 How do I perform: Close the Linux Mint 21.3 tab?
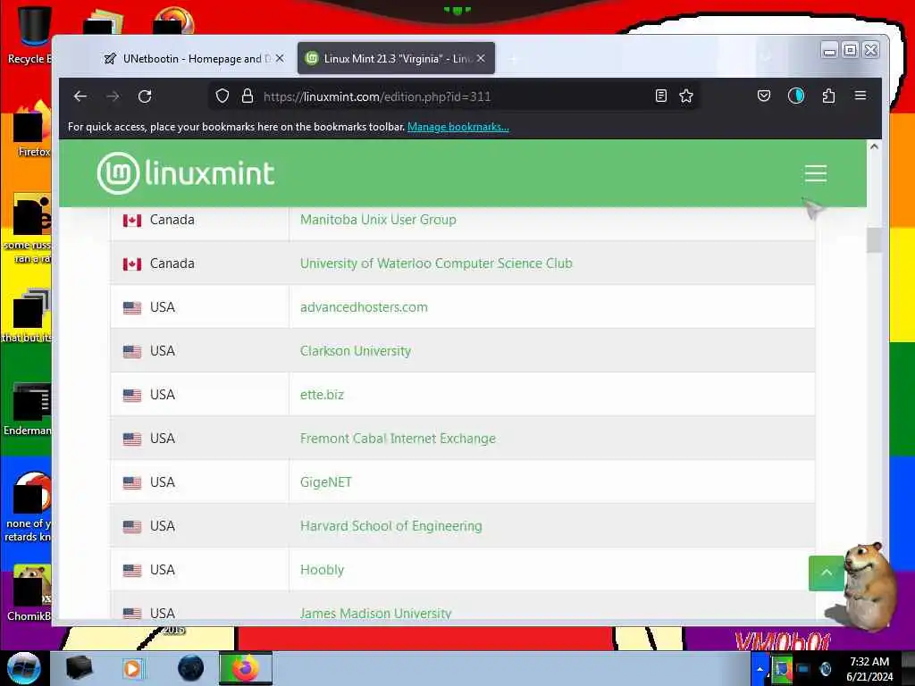pyautogui.click(x=481, y=58)
